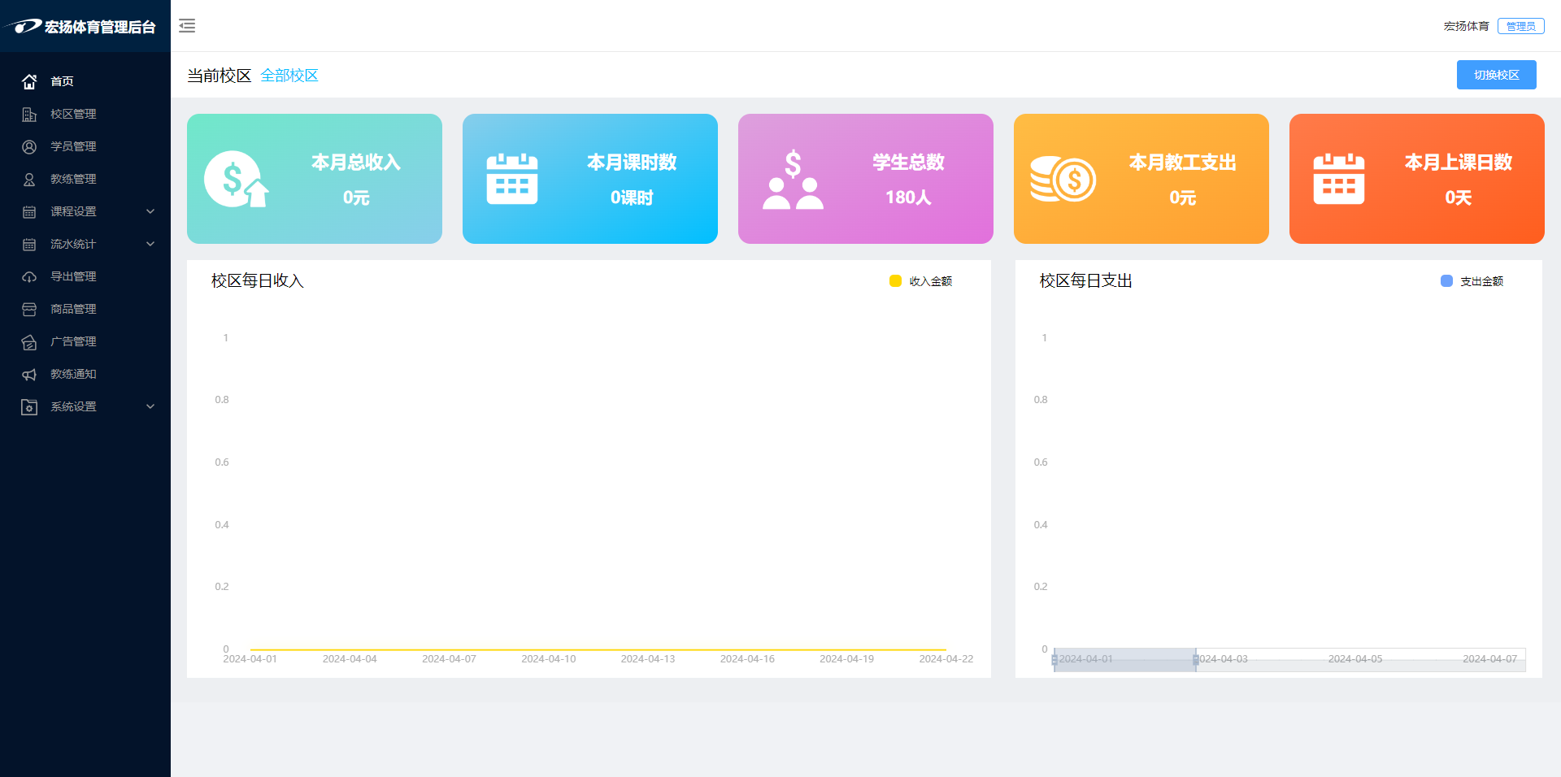Screen dimensions: 1561x777
Task: Toggle the 支出金额 legend swatch
Action: (1446, 281)
